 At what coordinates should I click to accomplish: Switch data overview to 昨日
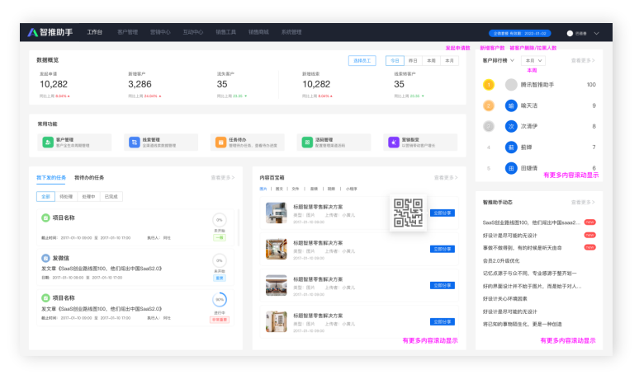[x=413, y=61]
